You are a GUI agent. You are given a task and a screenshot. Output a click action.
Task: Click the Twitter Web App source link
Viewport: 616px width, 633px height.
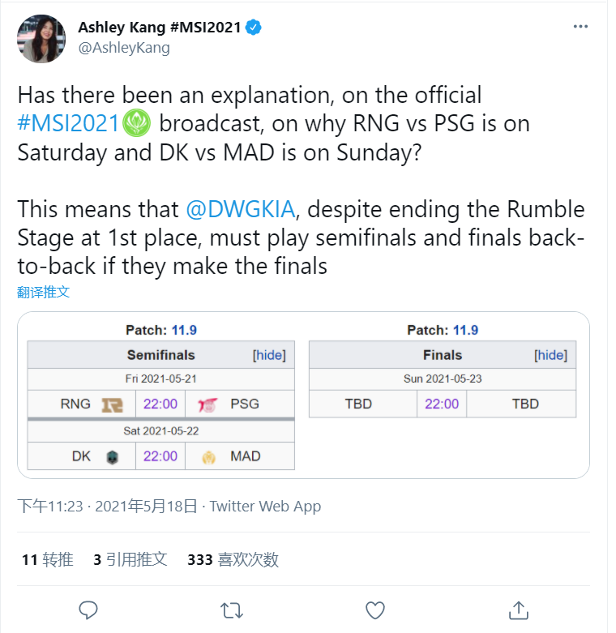click(265, 507)
